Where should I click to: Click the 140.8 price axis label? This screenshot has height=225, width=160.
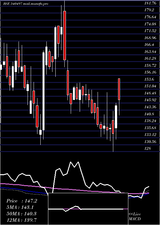[x=149, y=114]
